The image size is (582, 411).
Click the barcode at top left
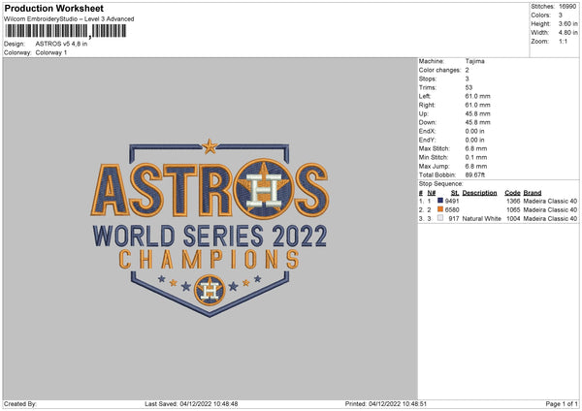pos(65,31)
